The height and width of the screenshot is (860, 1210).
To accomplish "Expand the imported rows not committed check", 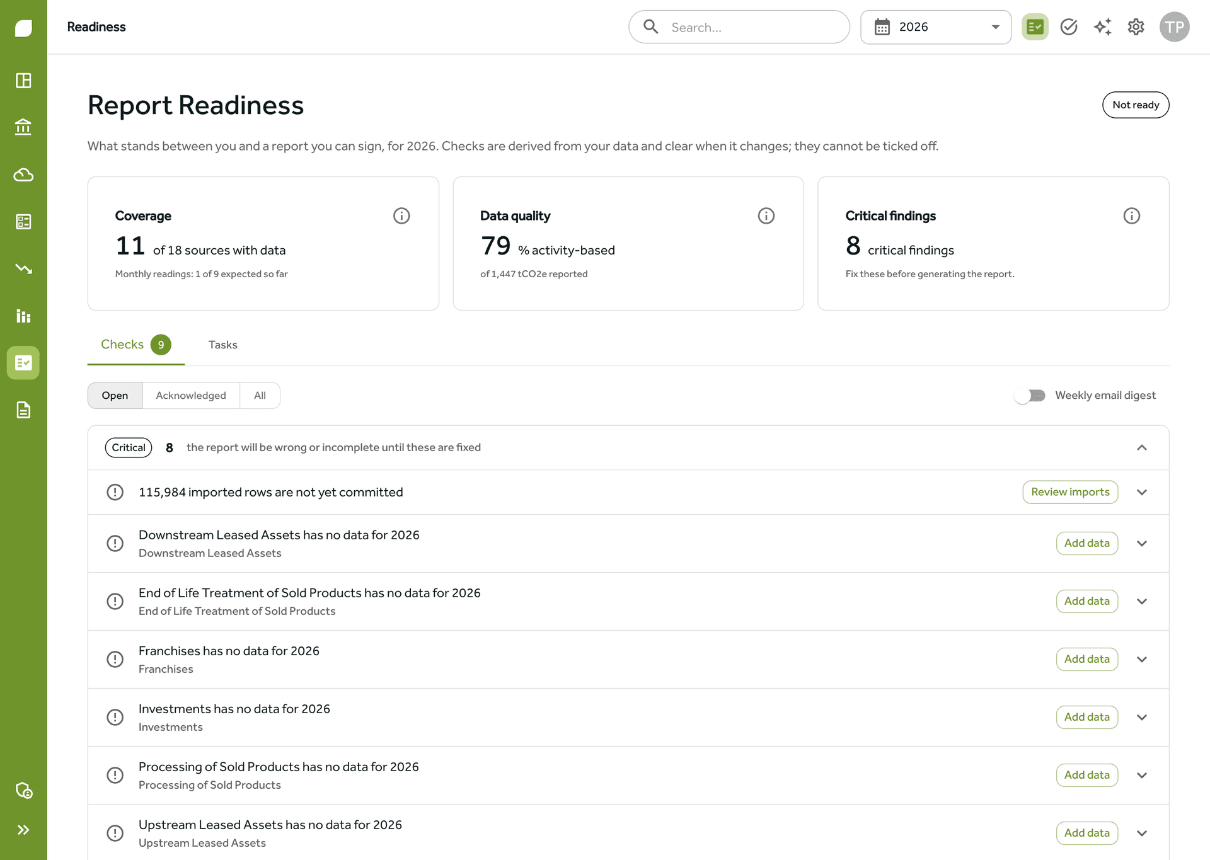I will pyautogui.click(x=1142, y=493).
